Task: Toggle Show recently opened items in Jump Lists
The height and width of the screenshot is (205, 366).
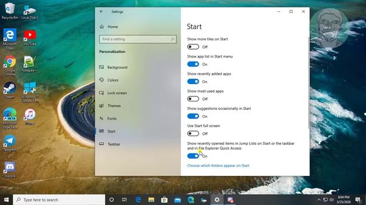Action: tap(193, 156)
